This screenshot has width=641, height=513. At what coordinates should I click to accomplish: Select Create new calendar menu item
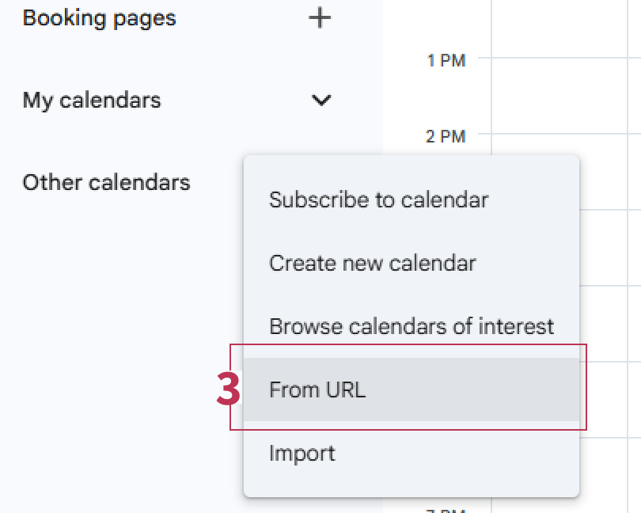[x=372, y=263]
